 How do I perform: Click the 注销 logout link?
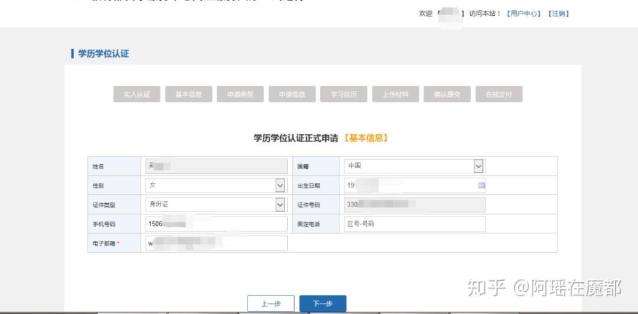558,14
